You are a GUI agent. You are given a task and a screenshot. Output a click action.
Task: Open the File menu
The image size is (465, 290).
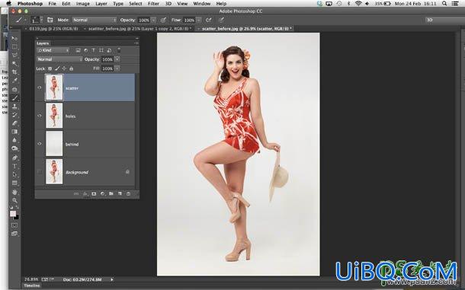pyautogui.click(x=52, y=4)
